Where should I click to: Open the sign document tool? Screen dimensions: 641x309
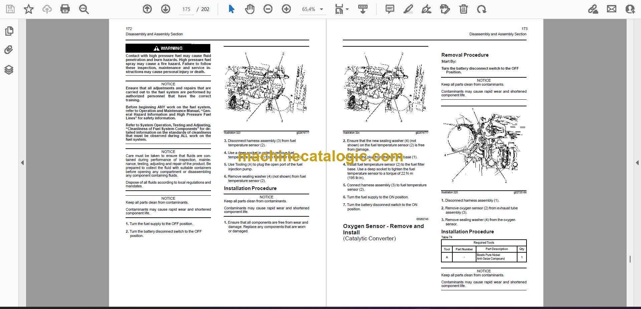coord(426,9)
